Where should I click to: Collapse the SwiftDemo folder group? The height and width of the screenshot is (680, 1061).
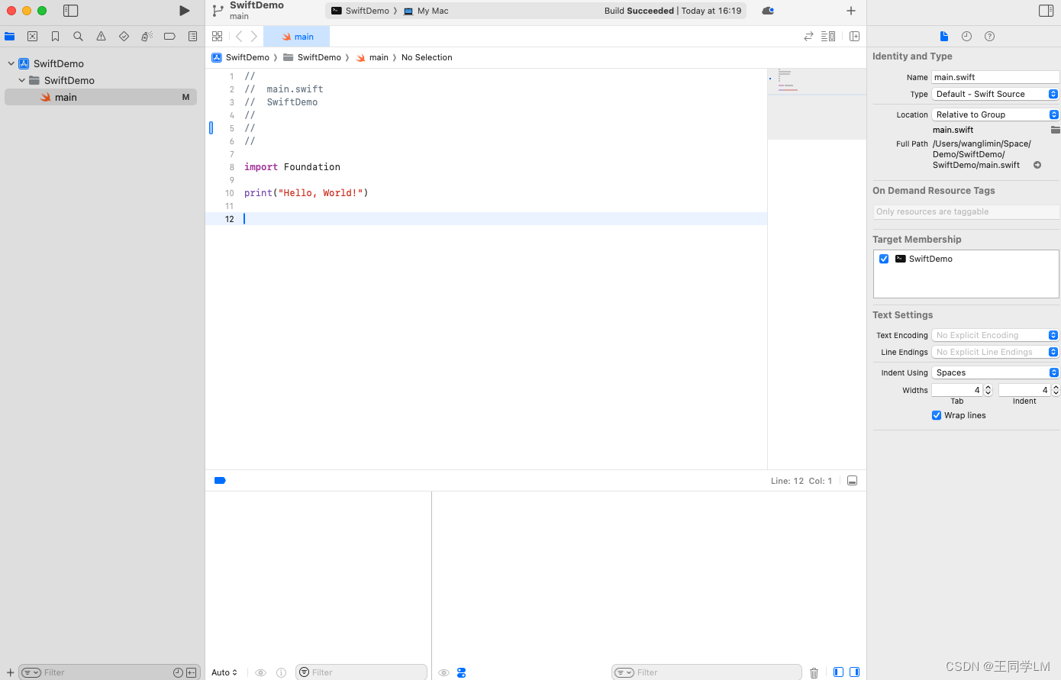[x=22, y=80]
